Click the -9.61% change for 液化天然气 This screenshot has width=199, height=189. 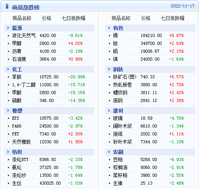(x=76, y=35)
